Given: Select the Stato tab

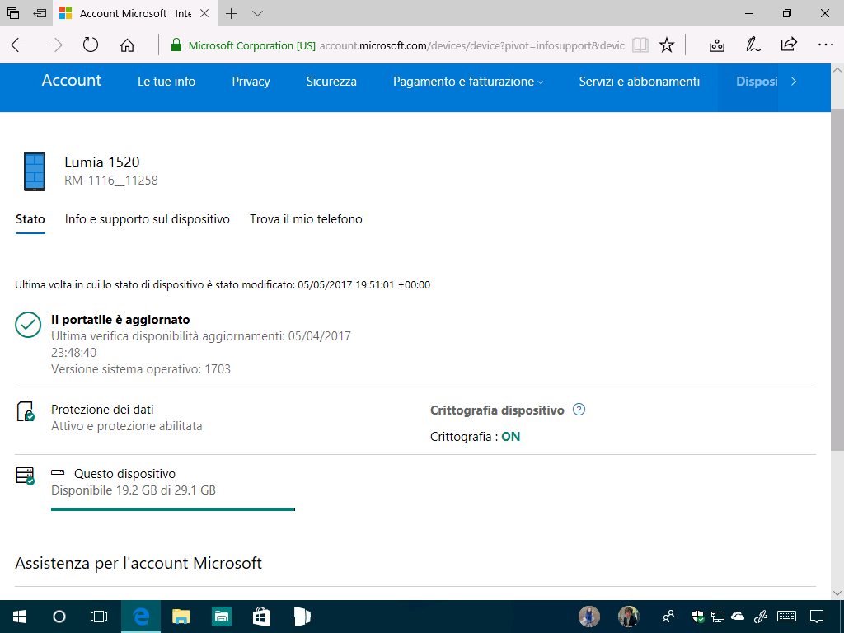Looking at the screenshot, I should click(x=30, y=219).
